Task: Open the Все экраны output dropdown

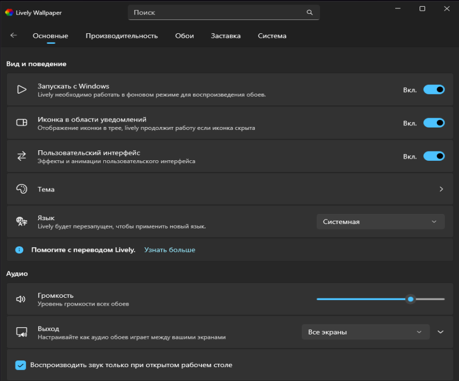Action: 366,332
